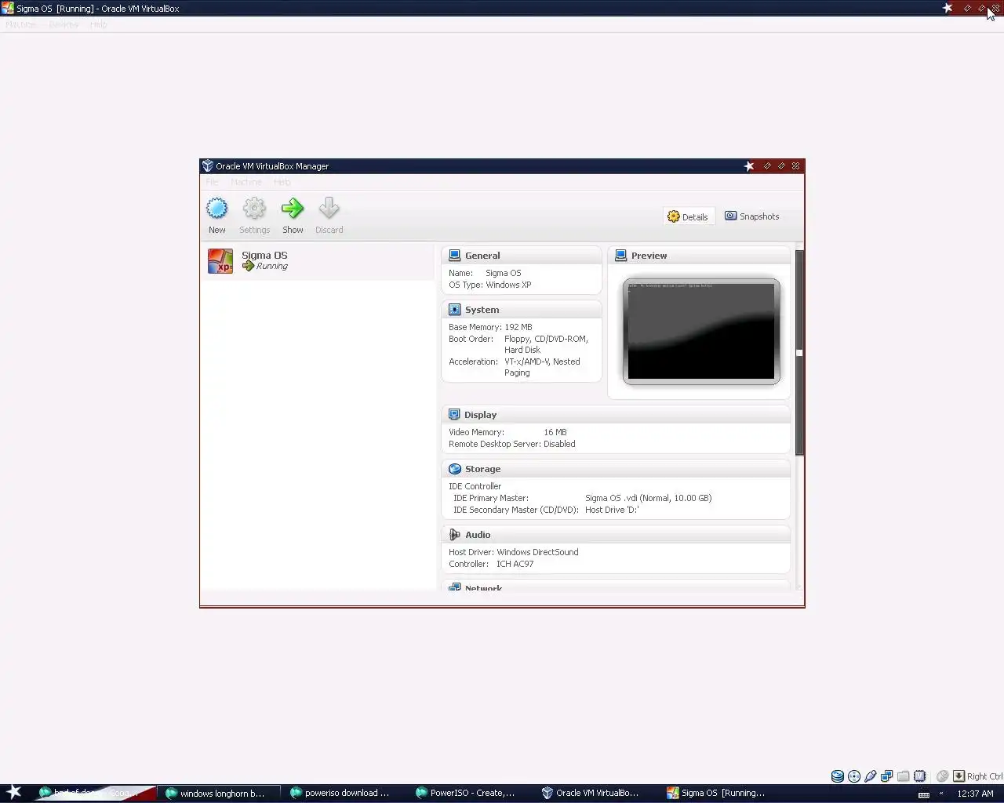
Task: Click the Audio section header
Action: [616, 535]
